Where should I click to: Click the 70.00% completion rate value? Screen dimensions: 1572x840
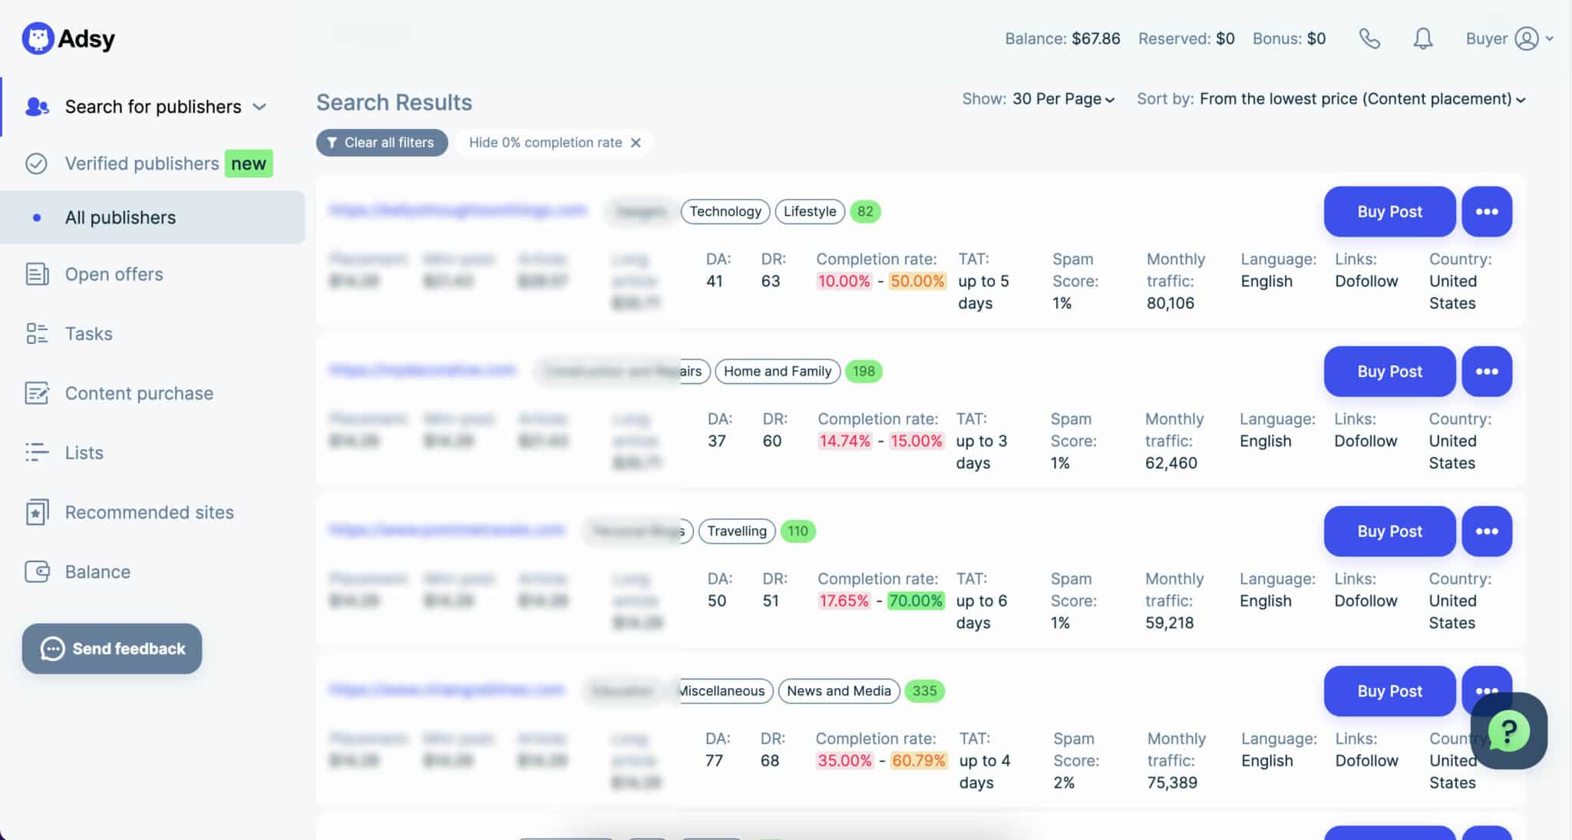tap(915, 600)
